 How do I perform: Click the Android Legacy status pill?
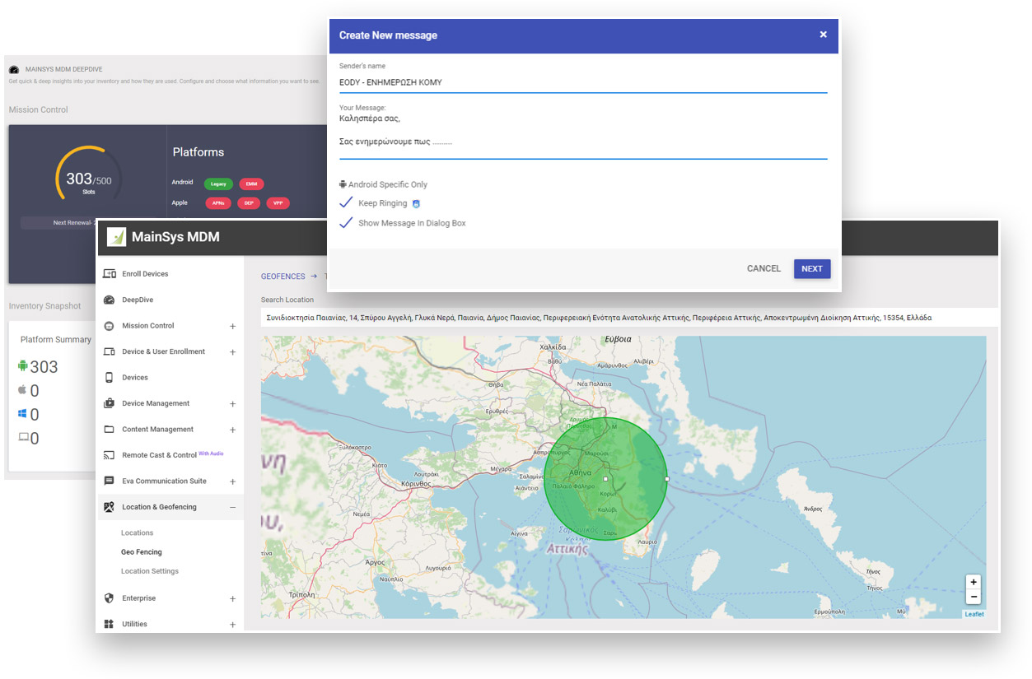pyautogui.click(x=218, y=184)
